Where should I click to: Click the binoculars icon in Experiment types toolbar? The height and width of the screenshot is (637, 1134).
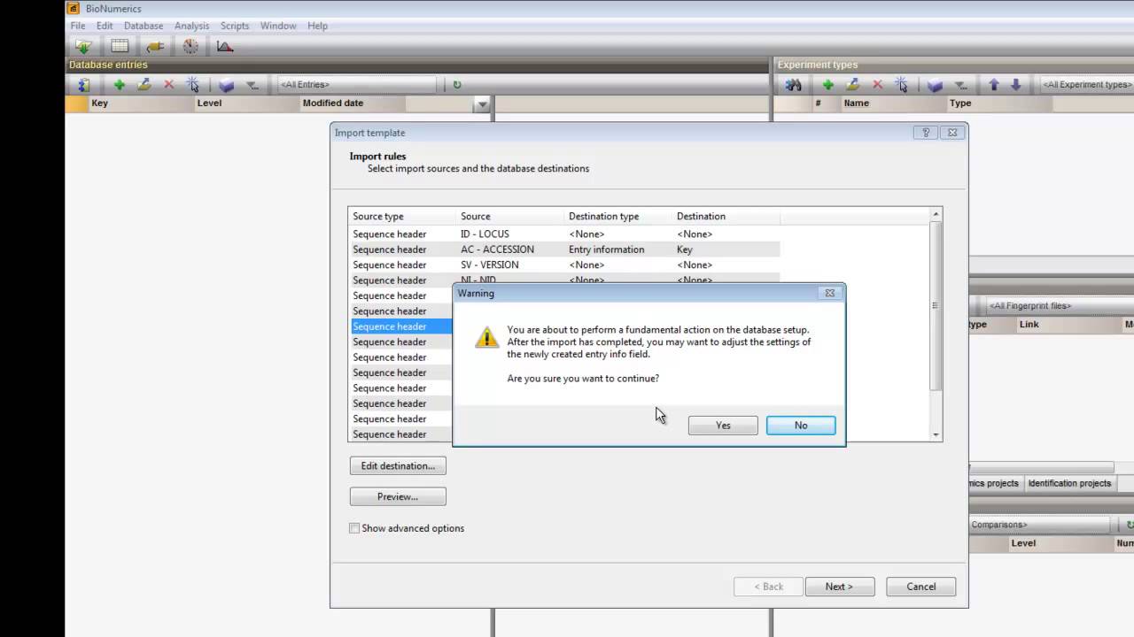(x=794, y=85)
